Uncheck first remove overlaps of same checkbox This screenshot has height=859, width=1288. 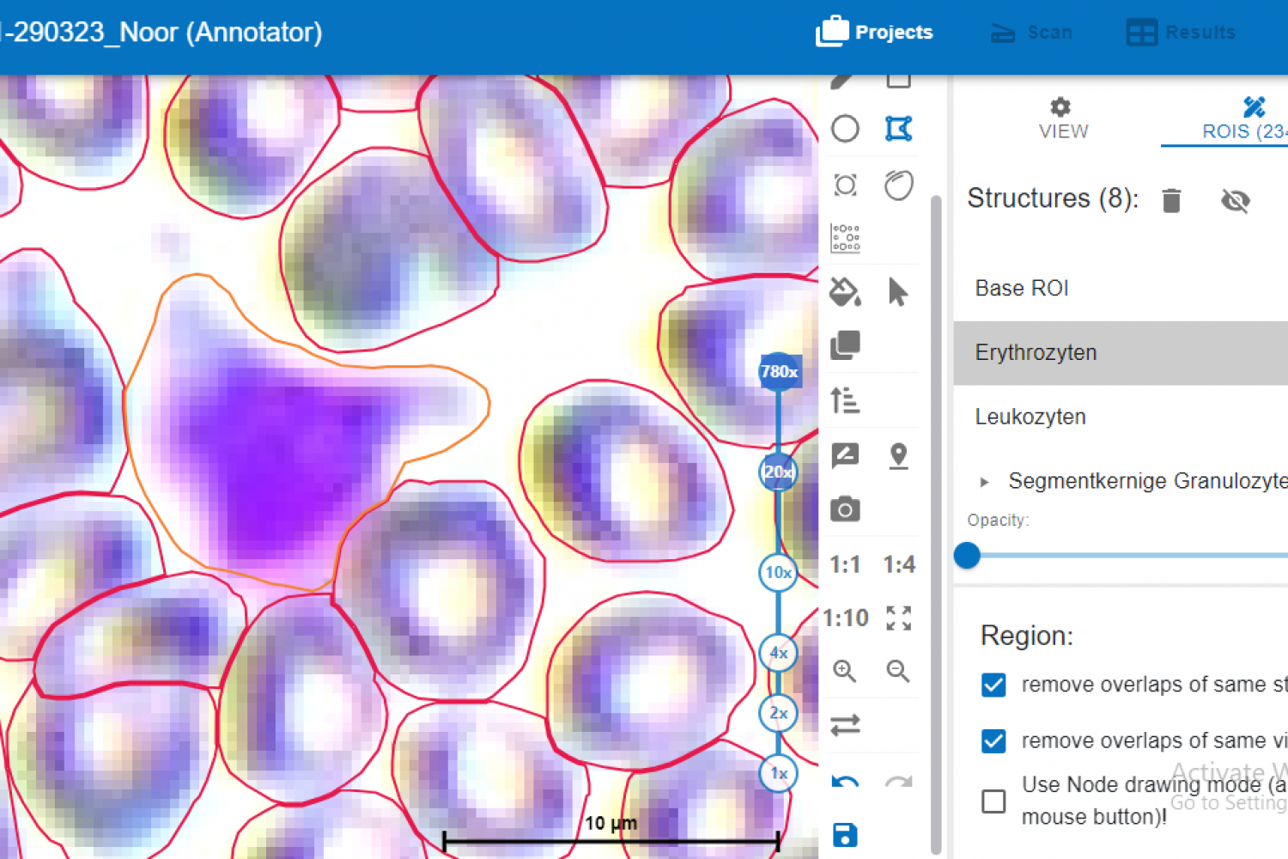(993, 685)
